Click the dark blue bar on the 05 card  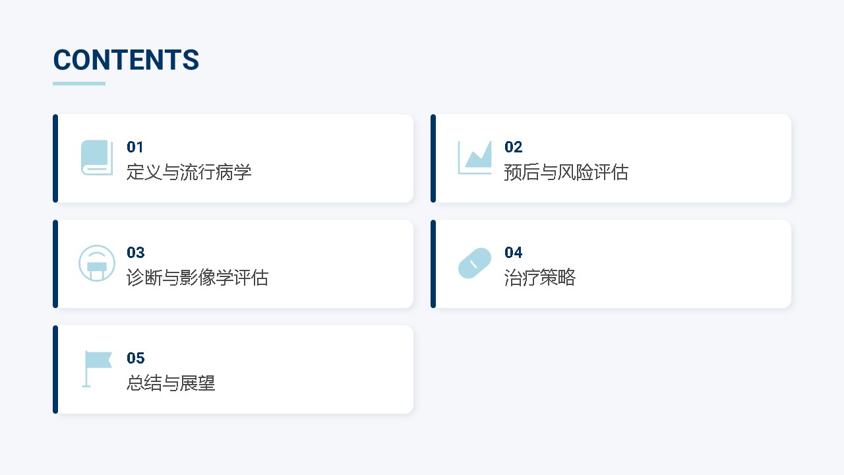pyautogui.click(x=55, y=369)
